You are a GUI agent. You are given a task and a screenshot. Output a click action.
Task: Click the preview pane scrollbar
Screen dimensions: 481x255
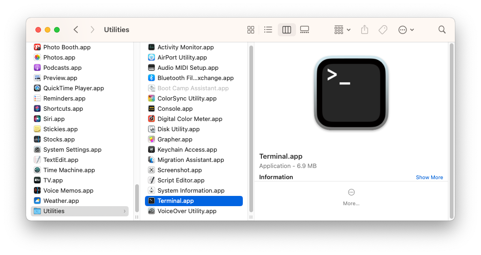(451, 131)
